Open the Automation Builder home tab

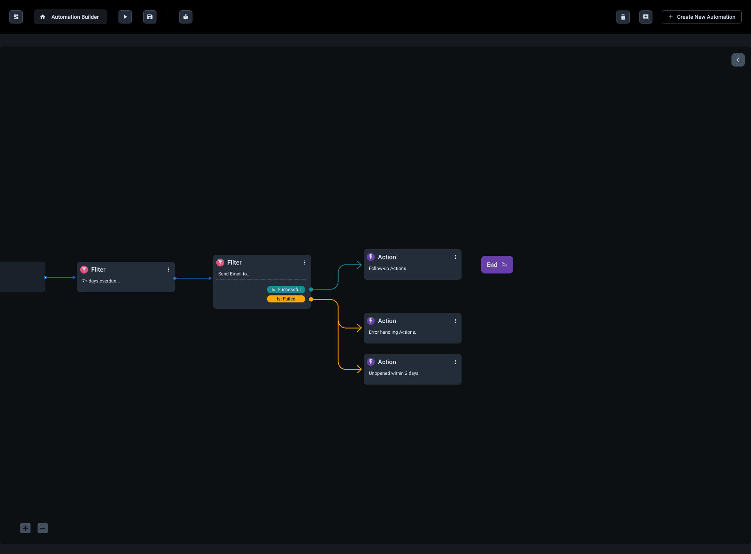tap(70, 17)
